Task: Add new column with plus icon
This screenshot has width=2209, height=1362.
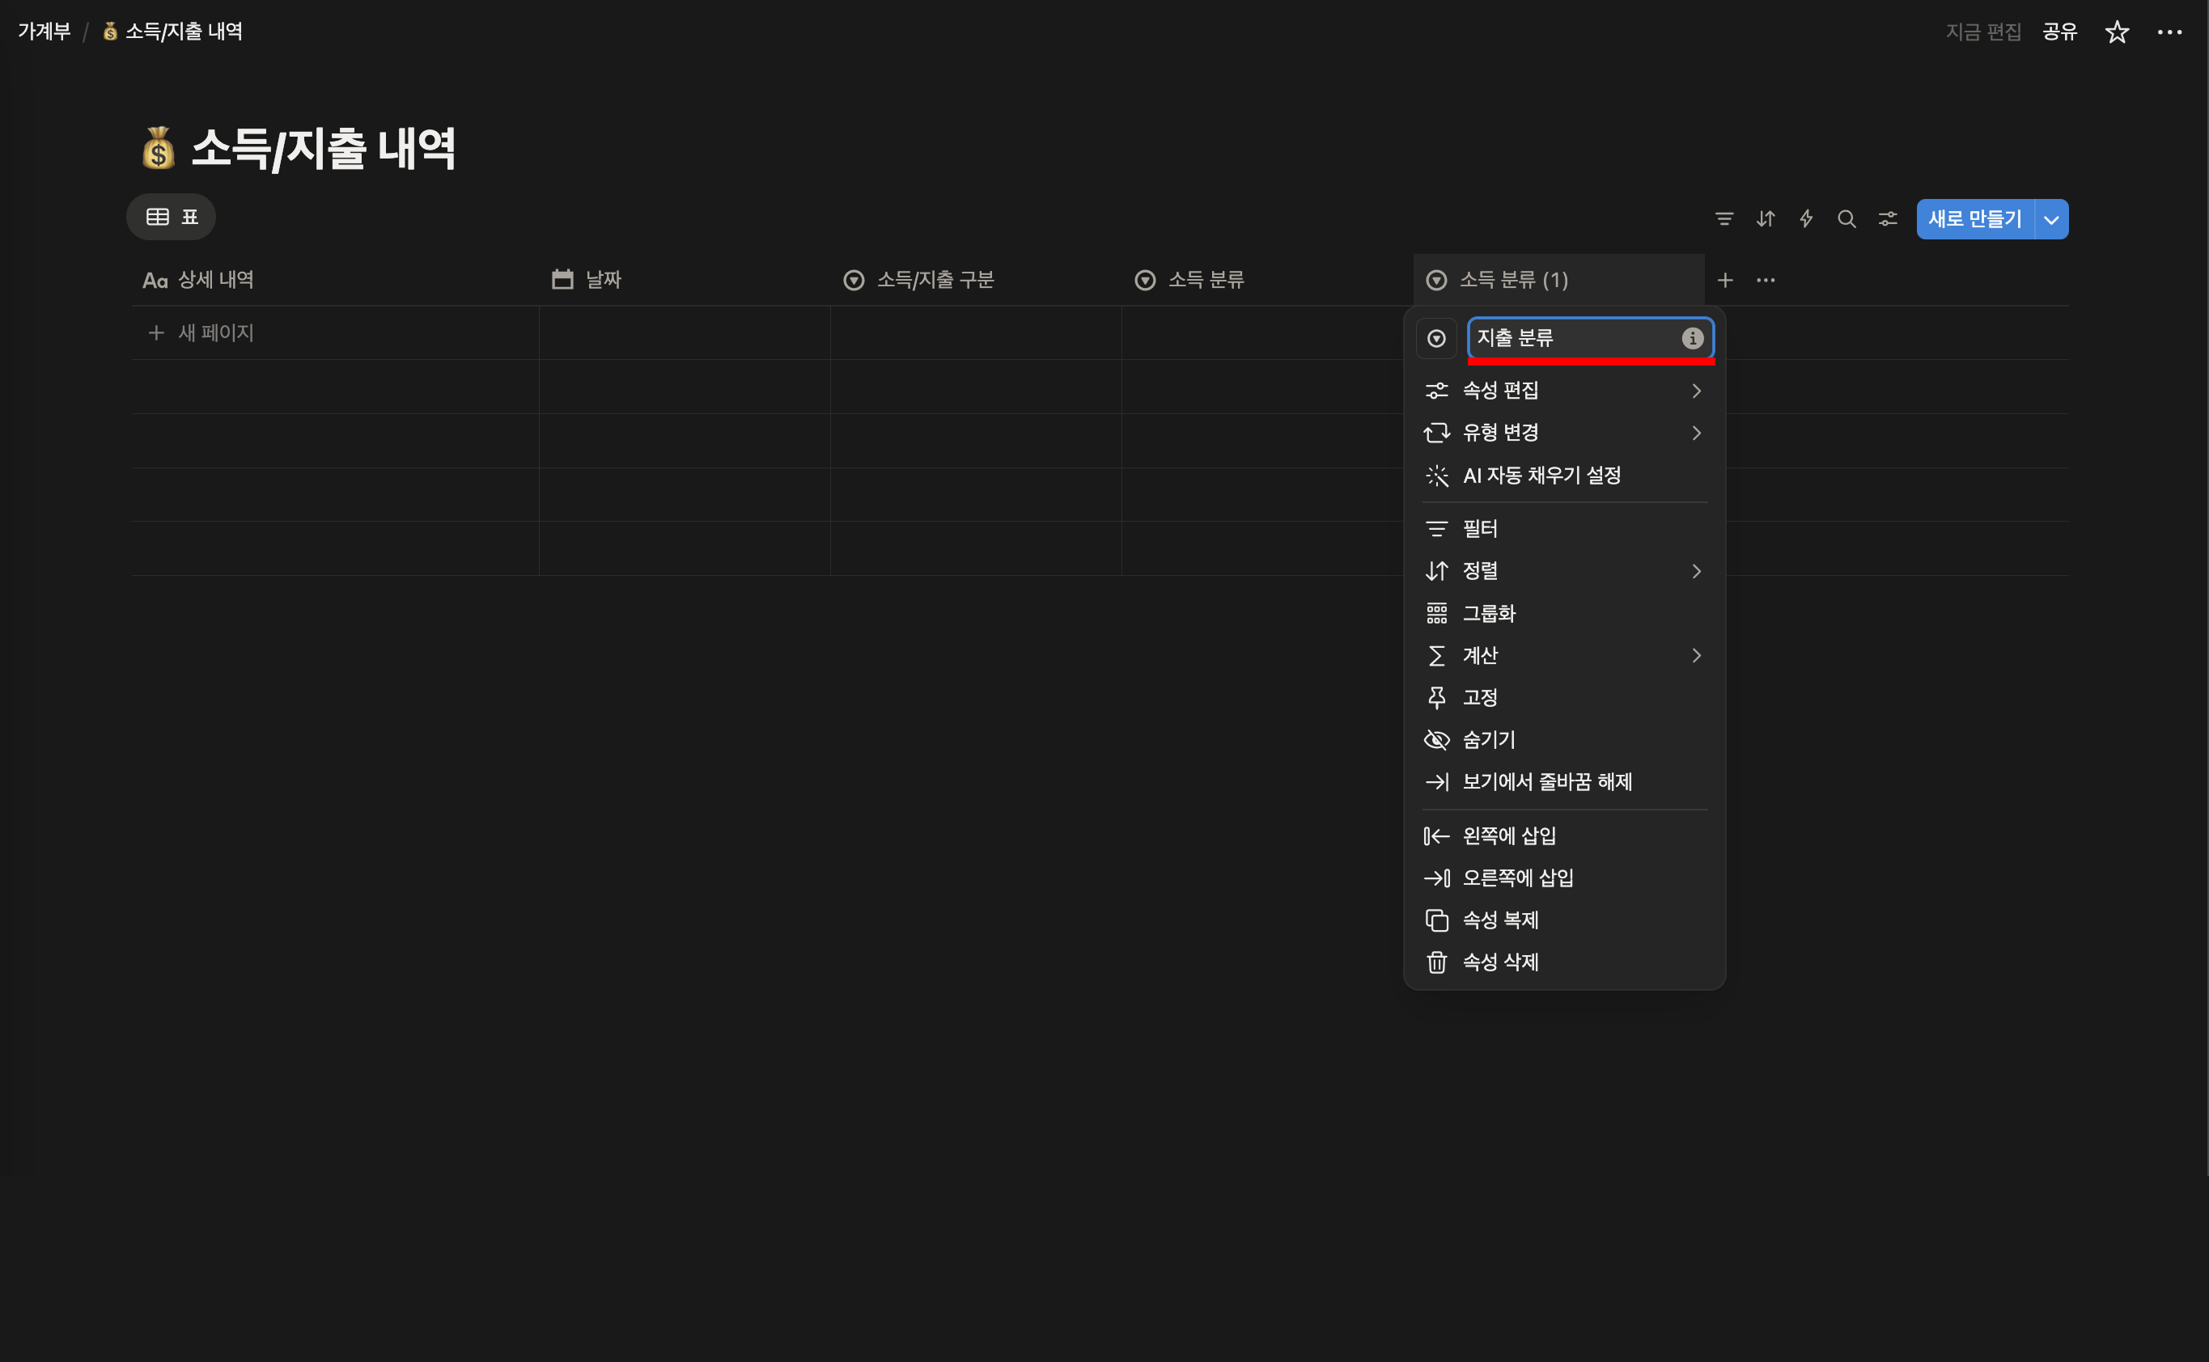Action: click(1725, 280)
